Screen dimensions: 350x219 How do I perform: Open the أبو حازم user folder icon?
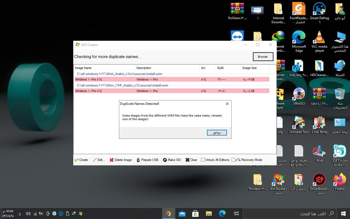click(x=340, y=11)
